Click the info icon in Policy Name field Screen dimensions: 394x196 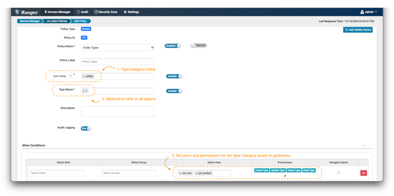(x=152, y=48)
